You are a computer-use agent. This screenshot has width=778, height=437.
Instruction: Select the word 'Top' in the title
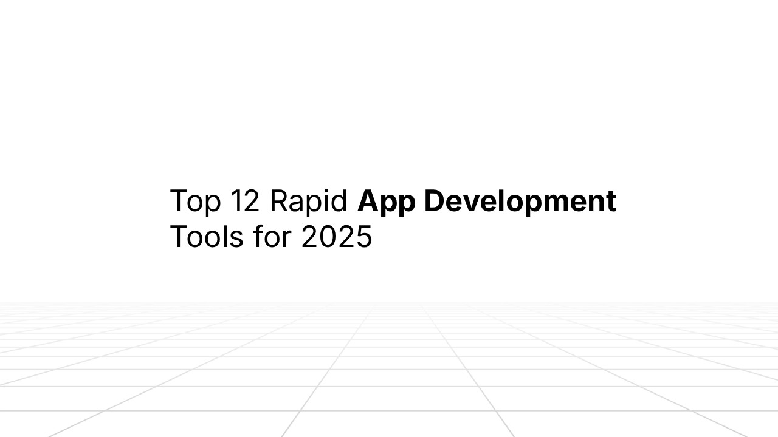tap(198, 200)
